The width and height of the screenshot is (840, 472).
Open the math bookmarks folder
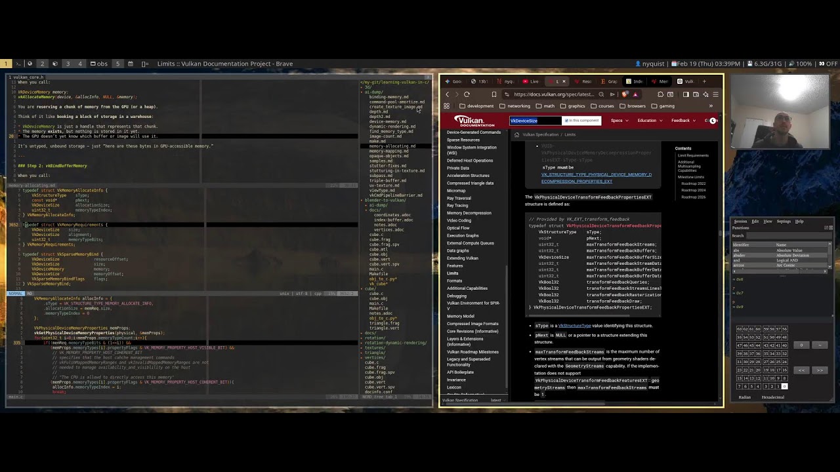(x=545, y=106)
